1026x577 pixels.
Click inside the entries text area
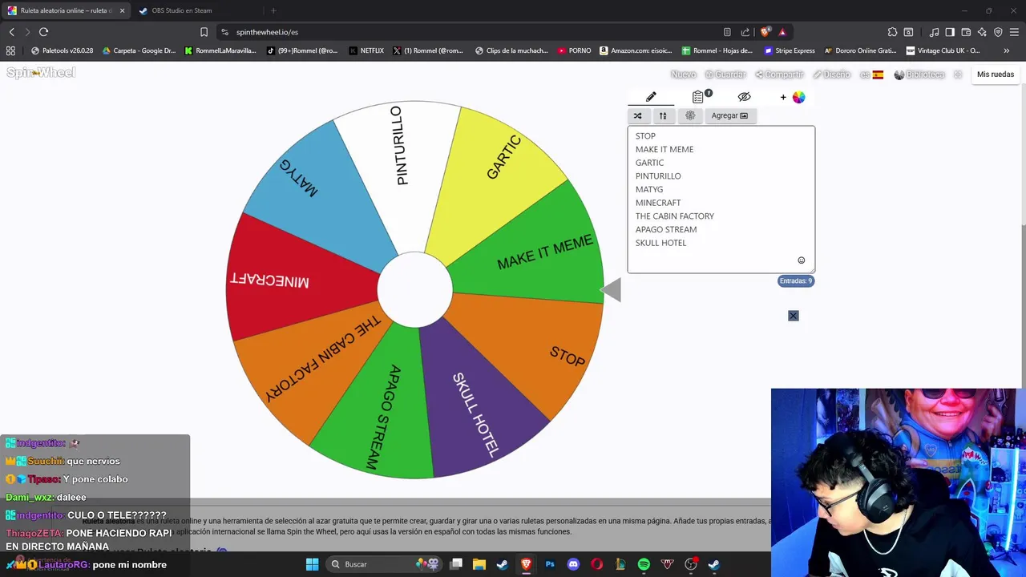click(x=721, y=199)
